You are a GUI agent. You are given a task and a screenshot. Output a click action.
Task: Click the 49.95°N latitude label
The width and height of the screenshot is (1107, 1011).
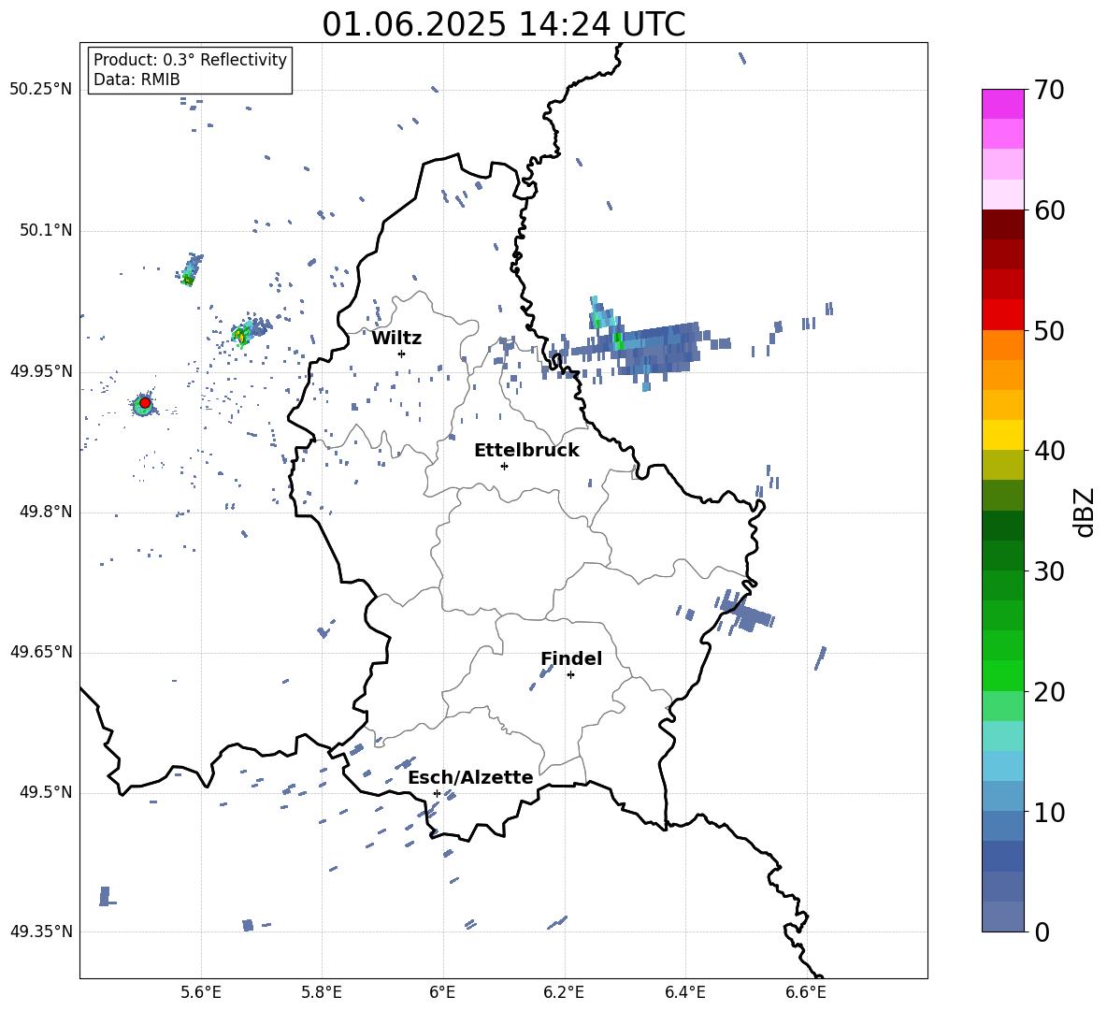(41, 371)
